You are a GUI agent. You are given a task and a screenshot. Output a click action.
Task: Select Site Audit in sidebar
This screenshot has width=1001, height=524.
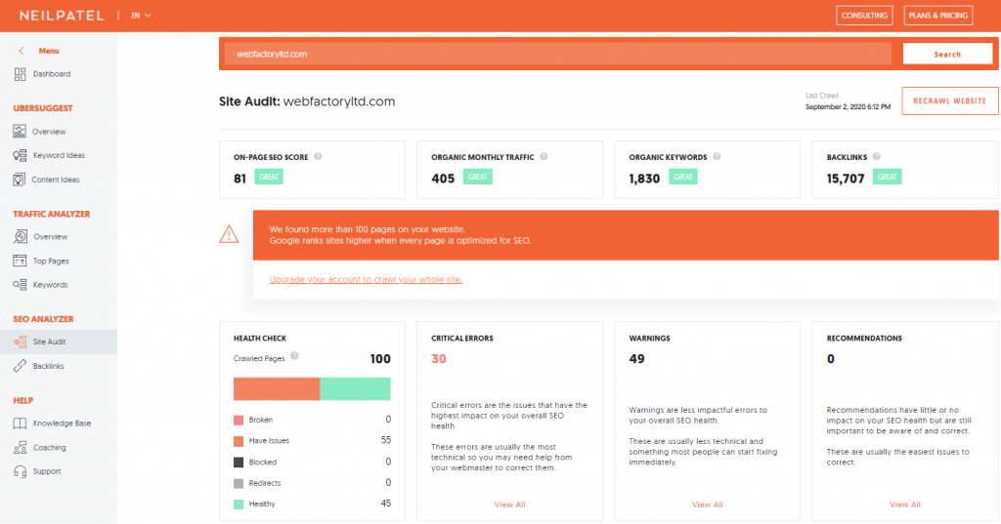pyautogui.click(x=58, y=342)
